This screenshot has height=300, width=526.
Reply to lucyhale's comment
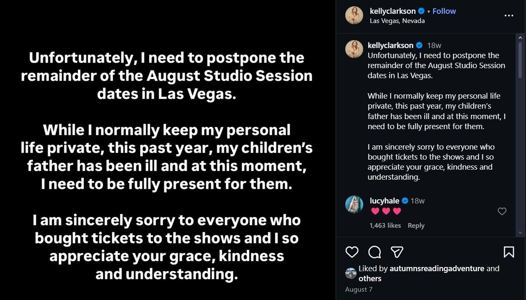tap(416, 225)
